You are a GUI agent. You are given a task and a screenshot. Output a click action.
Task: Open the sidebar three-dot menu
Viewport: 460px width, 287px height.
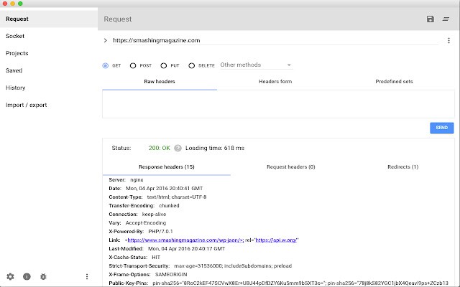click(87, 276)
